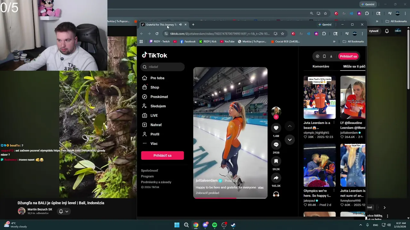Click Prihlásiť sa in the top header
Screen dimensions: 410x230
(x=348, y=56)
